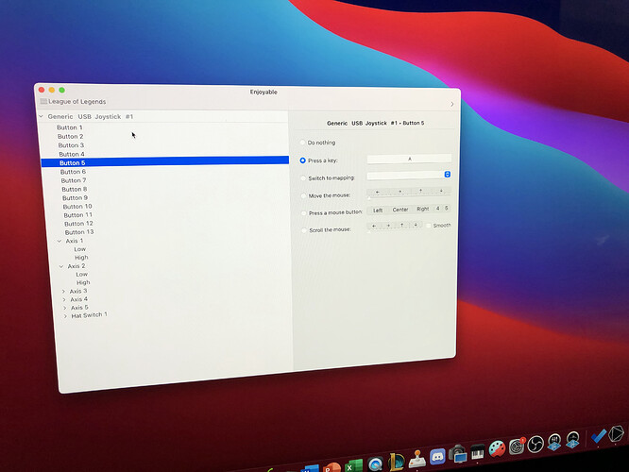Open the paint palette app in dock
The height and width of the screenshot is (472, 629).
pos(497,449)
